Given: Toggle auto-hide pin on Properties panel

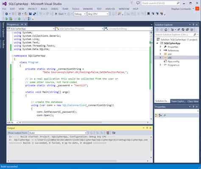Looking at the screenshot, I should click(x=193, y=107).
